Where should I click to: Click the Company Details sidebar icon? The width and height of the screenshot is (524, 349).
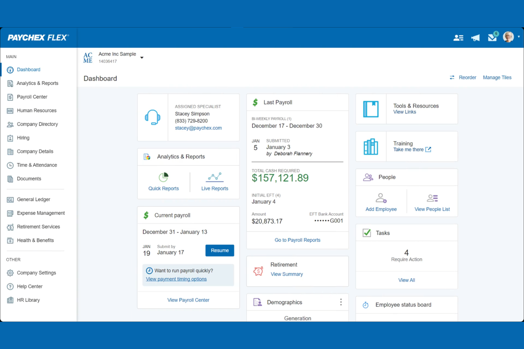(10, 152)
